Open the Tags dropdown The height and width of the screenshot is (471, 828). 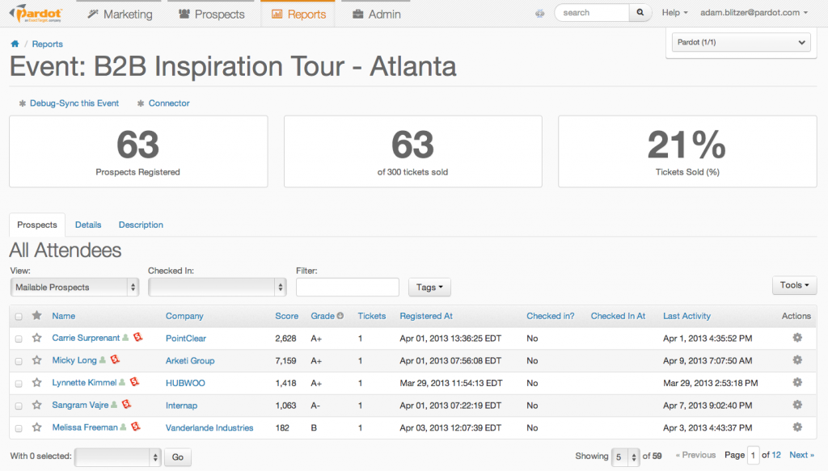(429, 287)
